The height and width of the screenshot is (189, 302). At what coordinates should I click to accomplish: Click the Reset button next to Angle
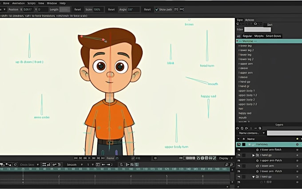(x=147, y=9)
